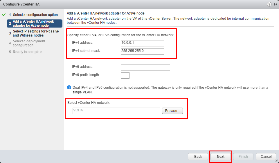
Task: Click the 'Specify either IPv4, or IPv6 configuration' text
Action: point(121,35)
